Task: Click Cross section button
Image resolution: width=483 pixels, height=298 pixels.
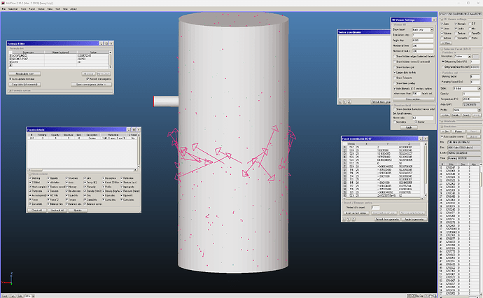Action: point(414,99)
